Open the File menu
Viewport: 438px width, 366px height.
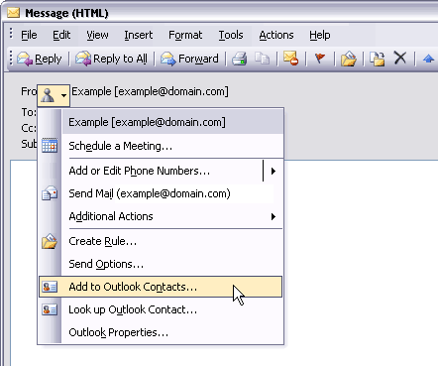tap(29, 35)
